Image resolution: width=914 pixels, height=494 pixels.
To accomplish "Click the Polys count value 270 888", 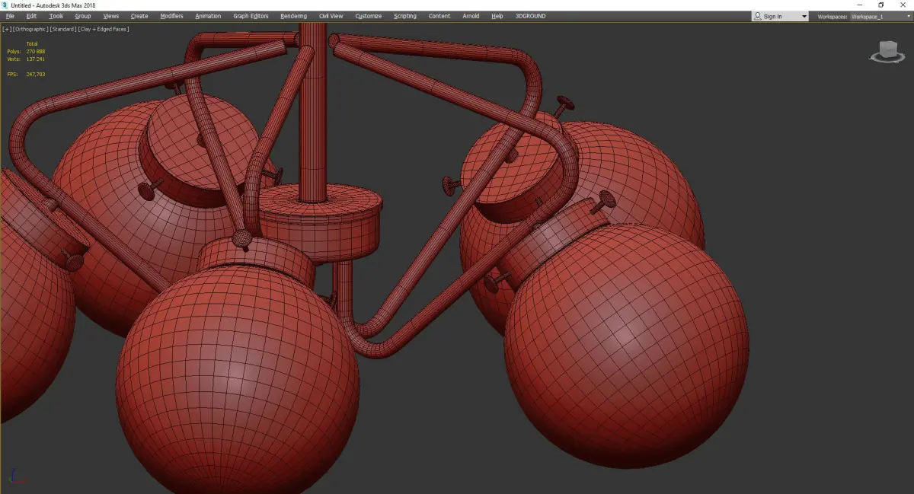I will [x=36, y=51].
